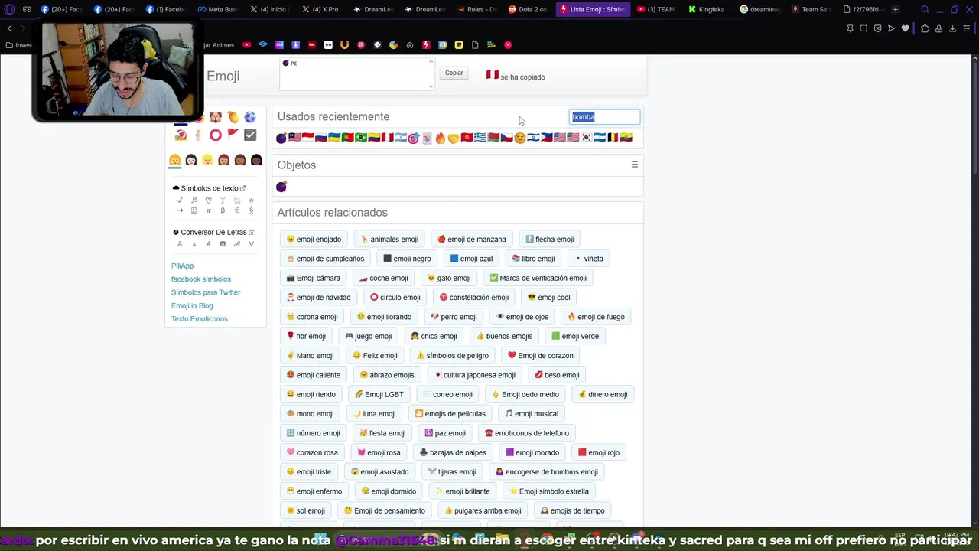The image size is (979, 551).
Task: Open the PiliApp link
Action: tap(182, 266)
